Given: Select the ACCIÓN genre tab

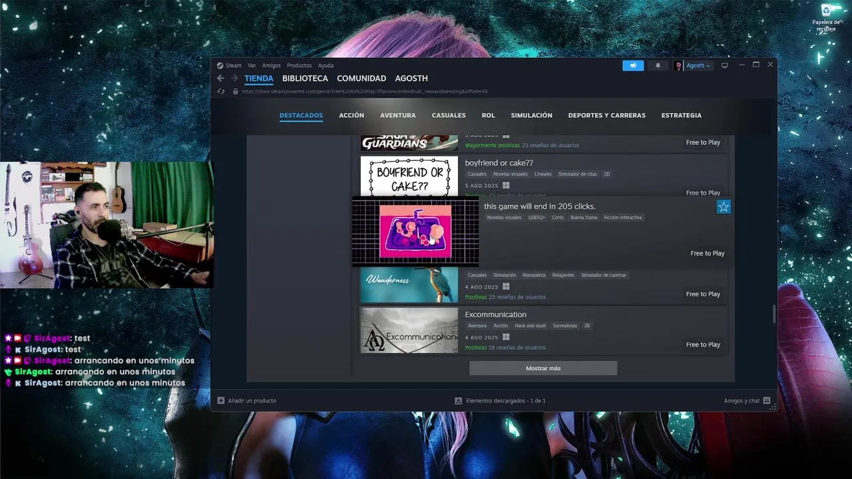Looking at the screenshot, I should tap(351, 115).
